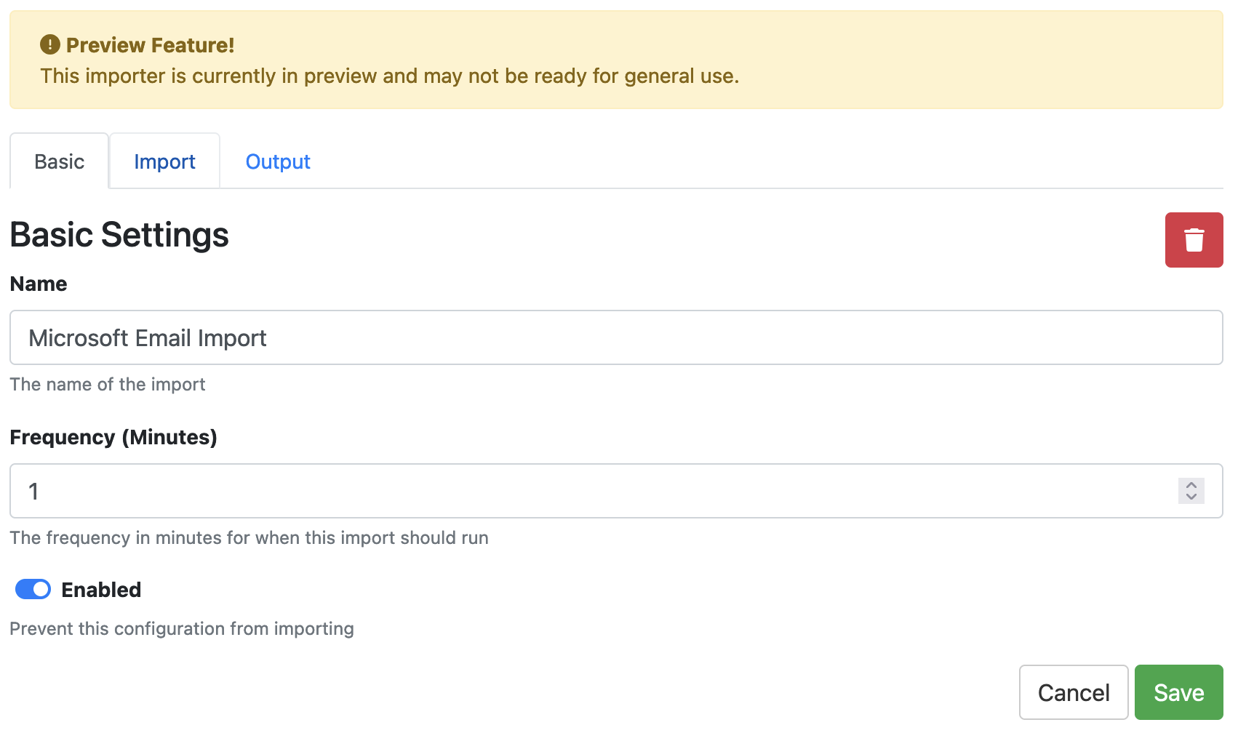Toggle the Enabled switch off
The image size is (1238, 733).
click(x=33, y=589)
